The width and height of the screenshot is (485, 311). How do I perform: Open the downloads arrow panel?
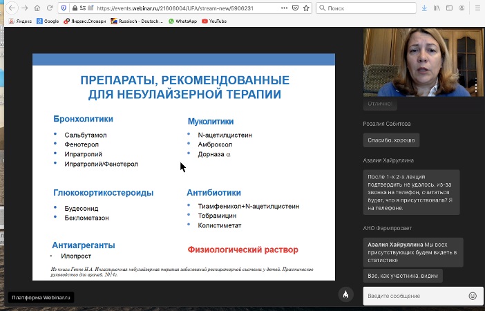click(424, 8)
